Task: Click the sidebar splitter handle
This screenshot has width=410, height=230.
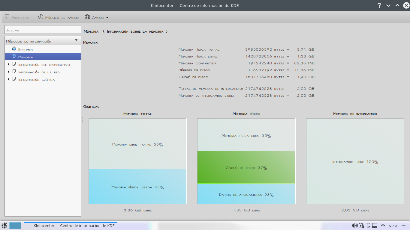Action: pos(82,121)
